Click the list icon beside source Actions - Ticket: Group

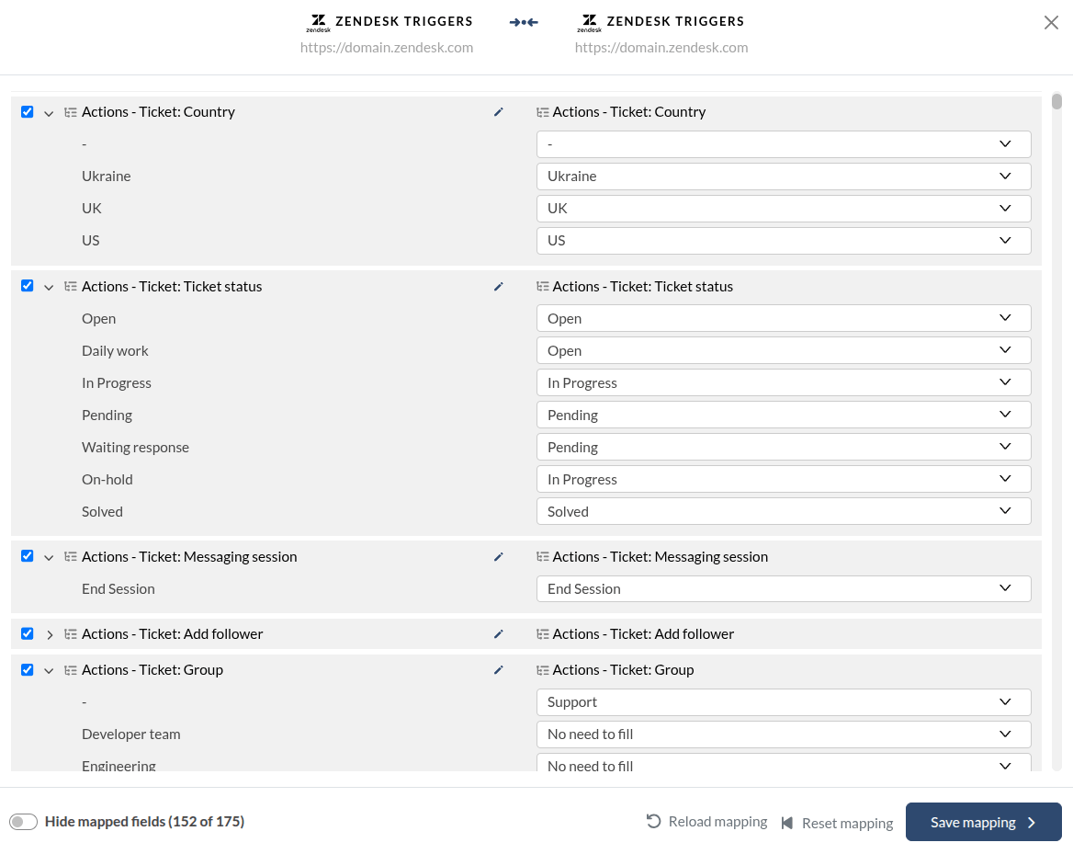71,670
